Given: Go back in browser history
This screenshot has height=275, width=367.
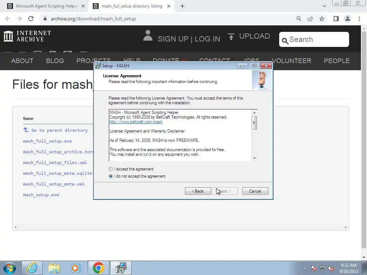Looking at the screenshot, I should [x=8, y=19].
